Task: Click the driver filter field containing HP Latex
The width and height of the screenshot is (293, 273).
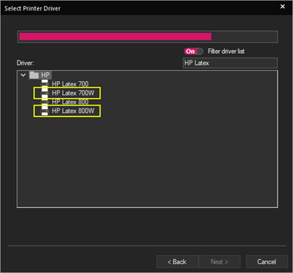Action: pyautogui.click(x=230, y=63)
